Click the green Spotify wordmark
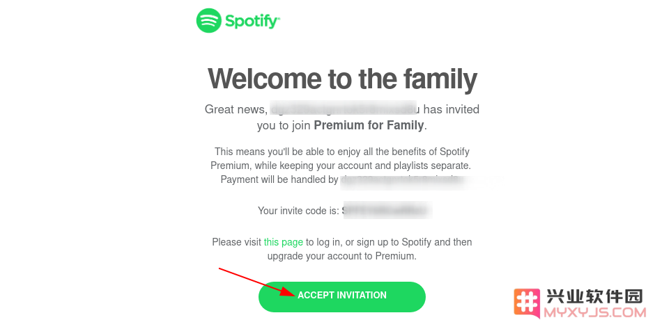This screenshot has height=329, width=655. (252, 21)
